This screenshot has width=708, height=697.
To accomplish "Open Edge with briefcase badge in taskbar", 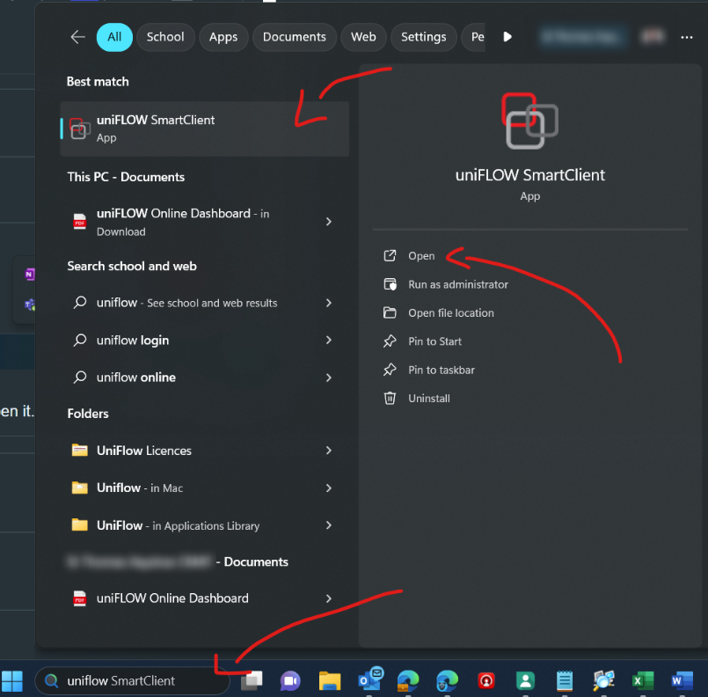I will 408,681.
